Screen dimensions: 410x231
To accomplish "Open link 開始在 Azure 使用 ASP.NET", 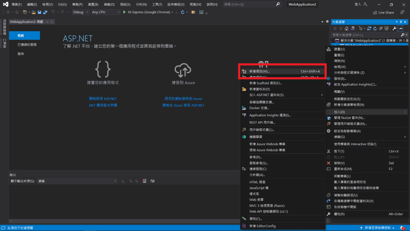I will 183,105.
